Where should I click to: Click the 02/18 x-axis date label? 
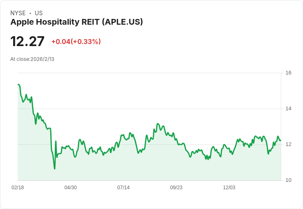coord(18,187)
